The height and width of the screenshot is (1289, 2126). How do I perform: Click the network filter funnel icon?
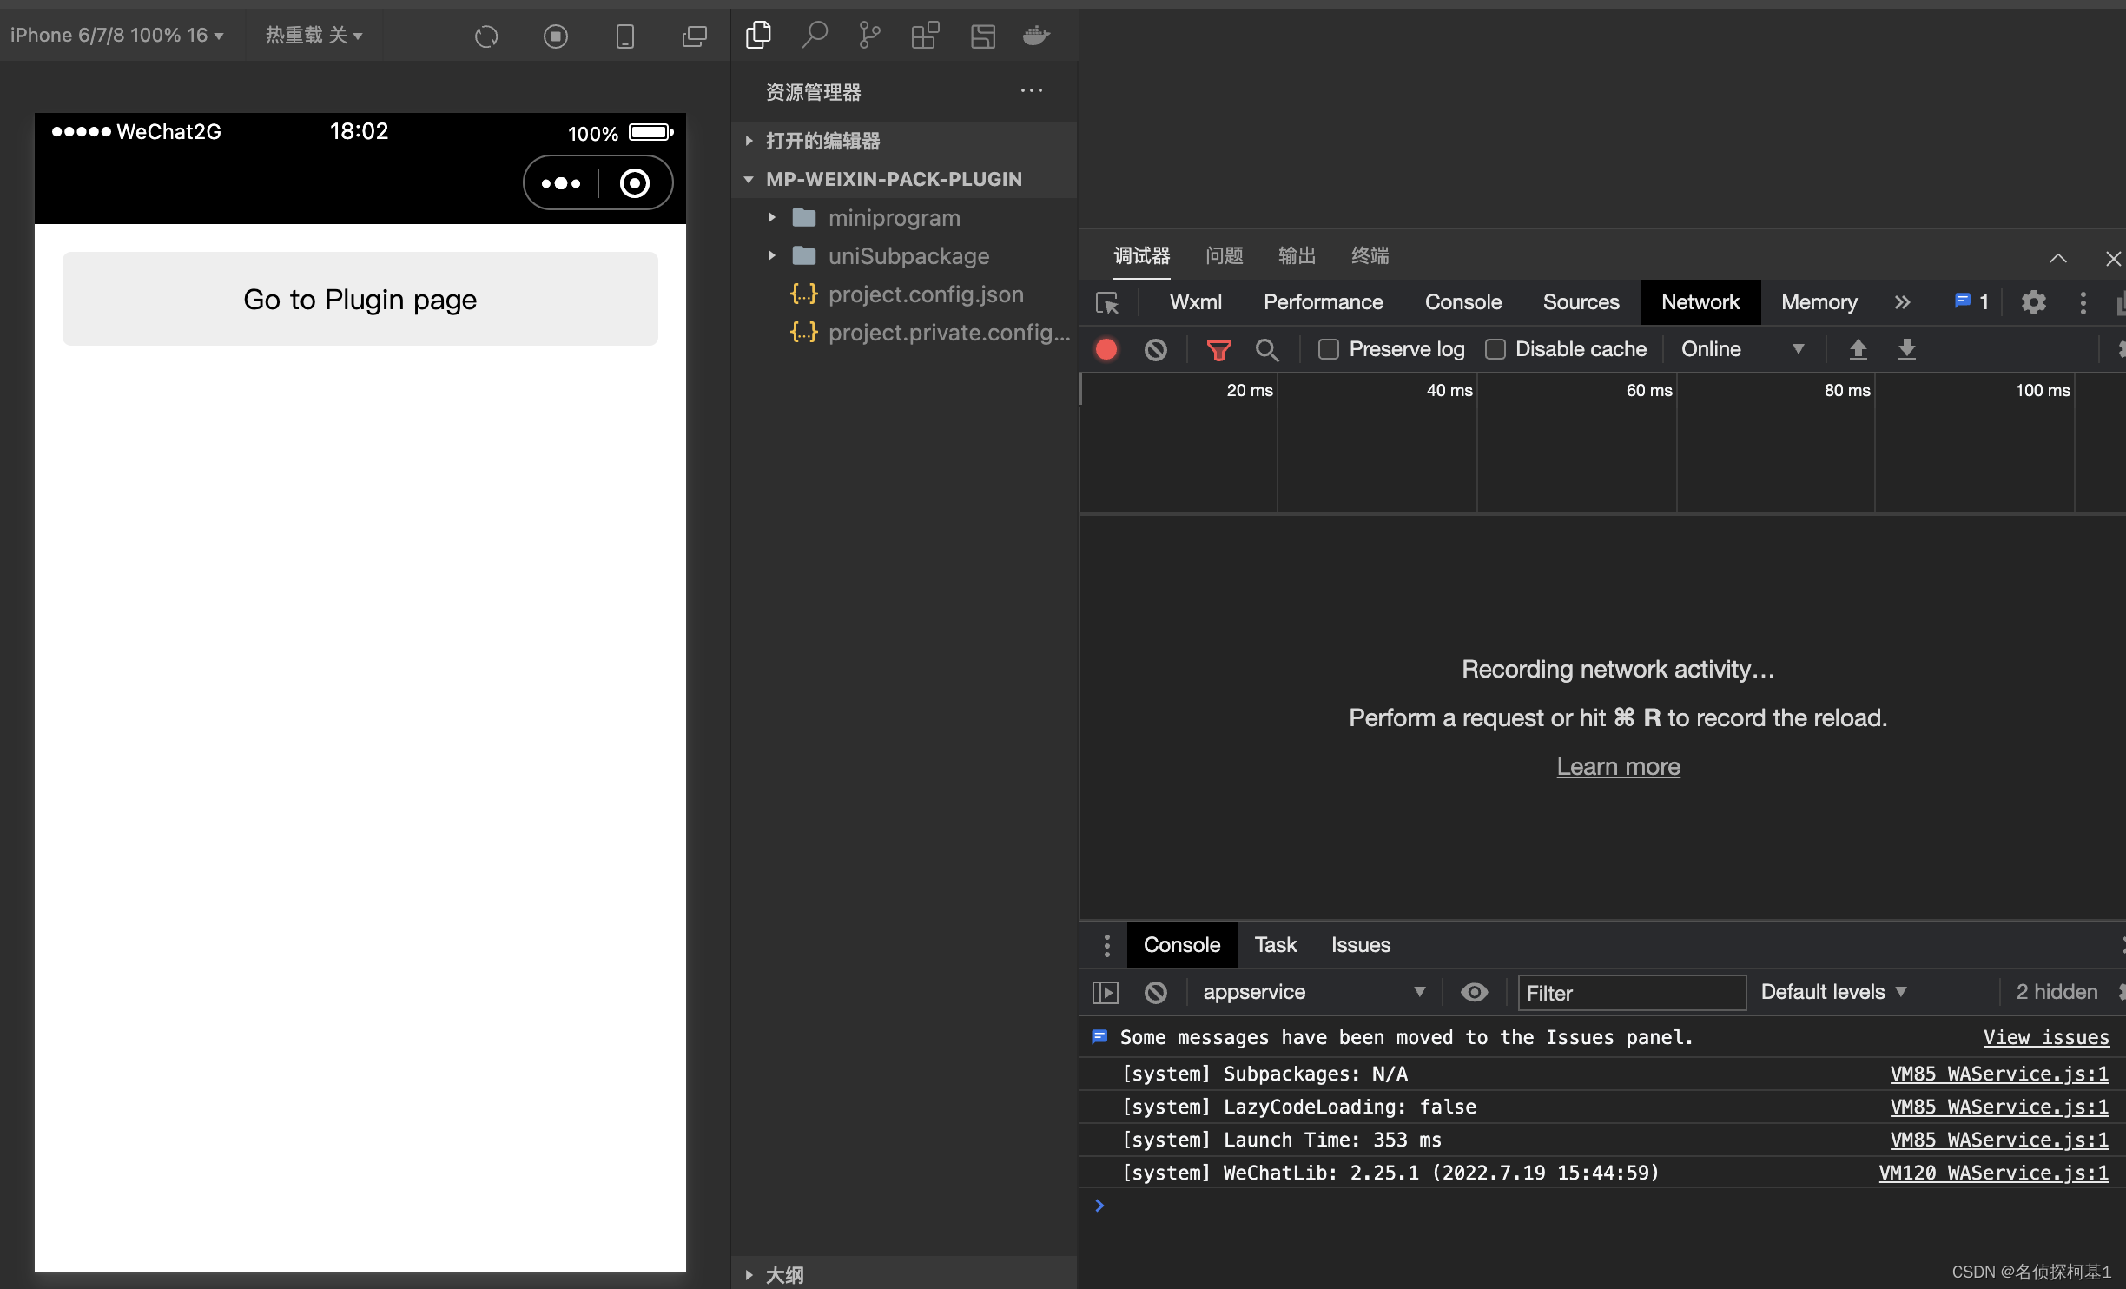tap(1218, 350)
